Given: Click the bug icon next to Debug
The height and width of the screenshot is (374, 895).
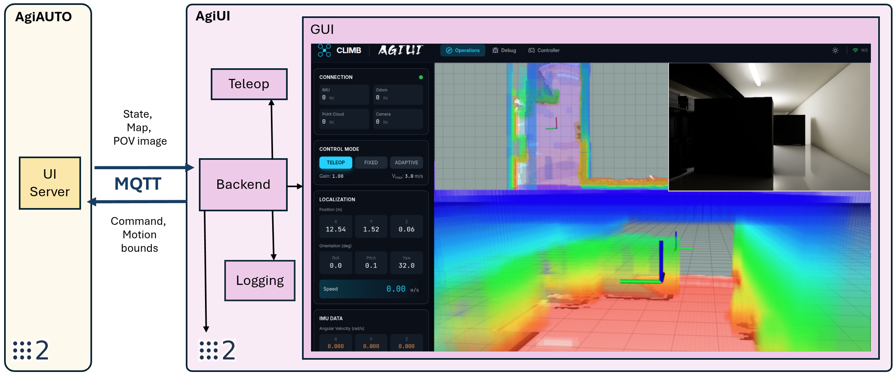Looking at the screenshot, I should pos(494,50).
